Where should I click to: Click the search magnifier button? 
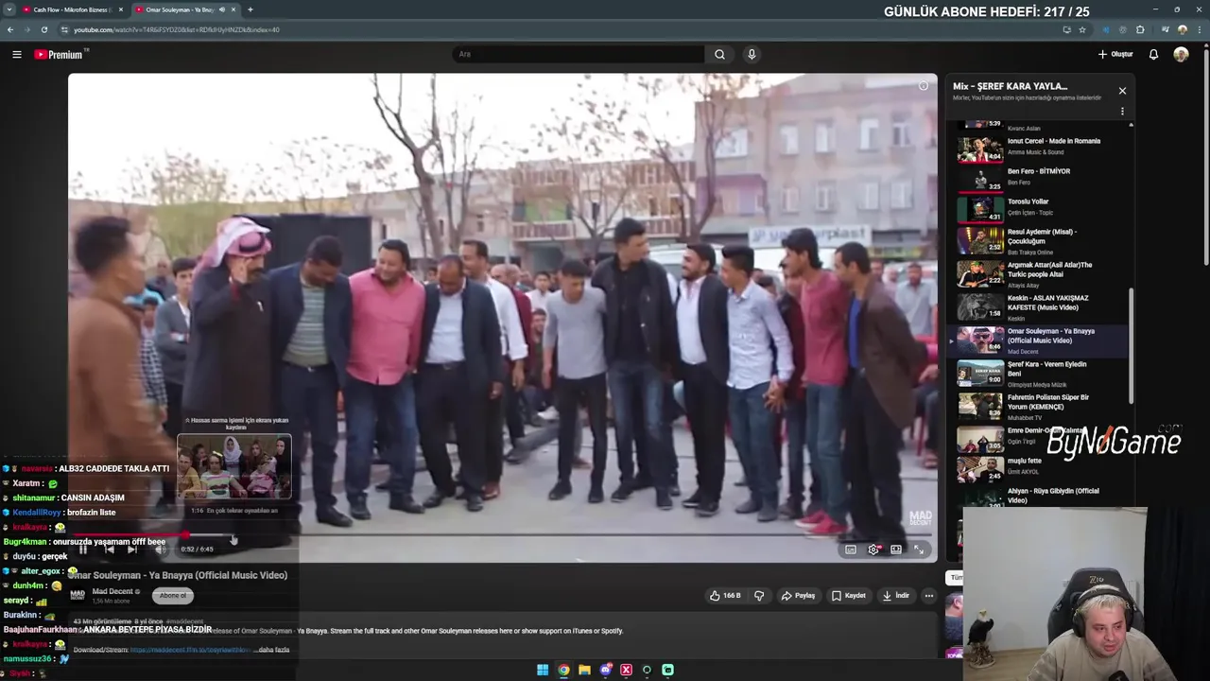tap(719, 54)
